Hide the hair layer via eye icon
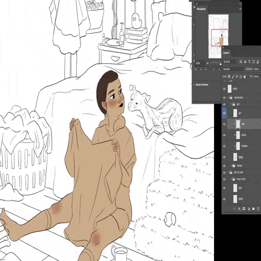This screenshot has width=261, height=261. tap(224, 124)
